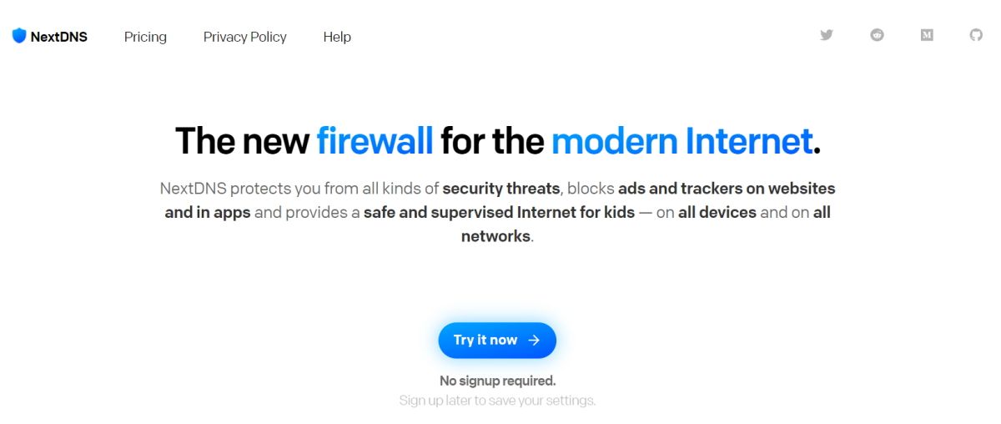Viewport: 1001px width, 424px height.
Task: Click the bold "all devices" phrase
Action: tap(717, 212)
